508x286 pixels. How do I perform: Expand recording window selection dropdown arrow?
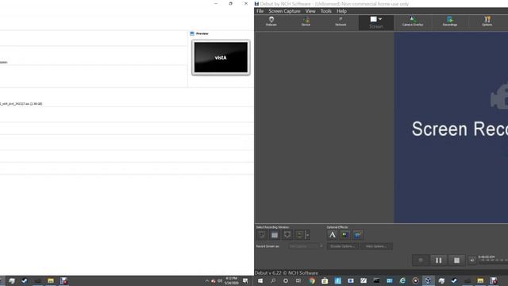coord(307,235)
